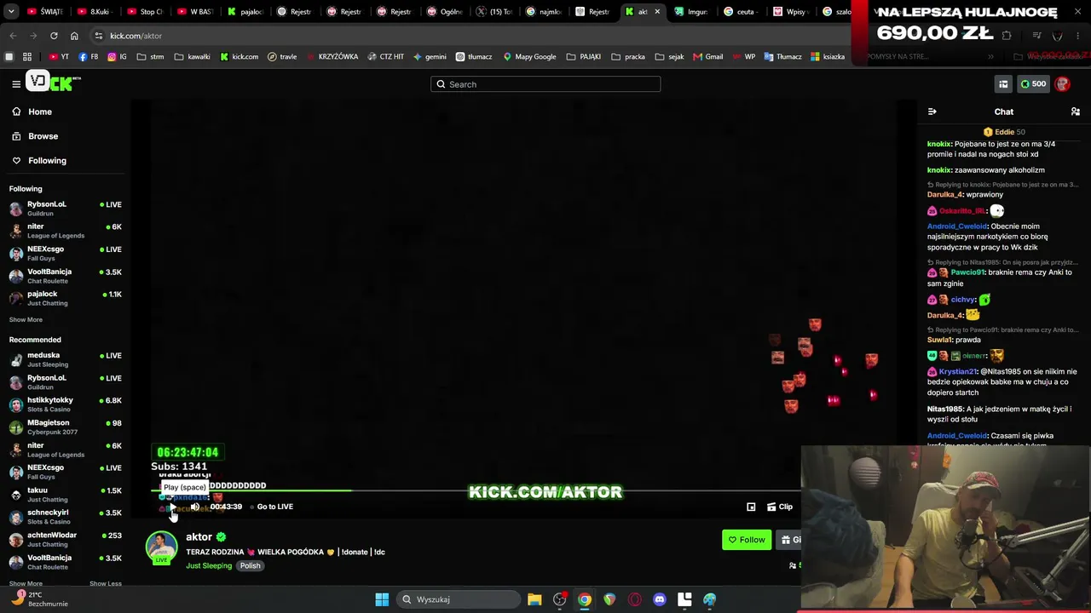1091x613 pixels.
Task: Open schneckyirl recommended channel
Action: pyautogui.click(x=66, y=517)
